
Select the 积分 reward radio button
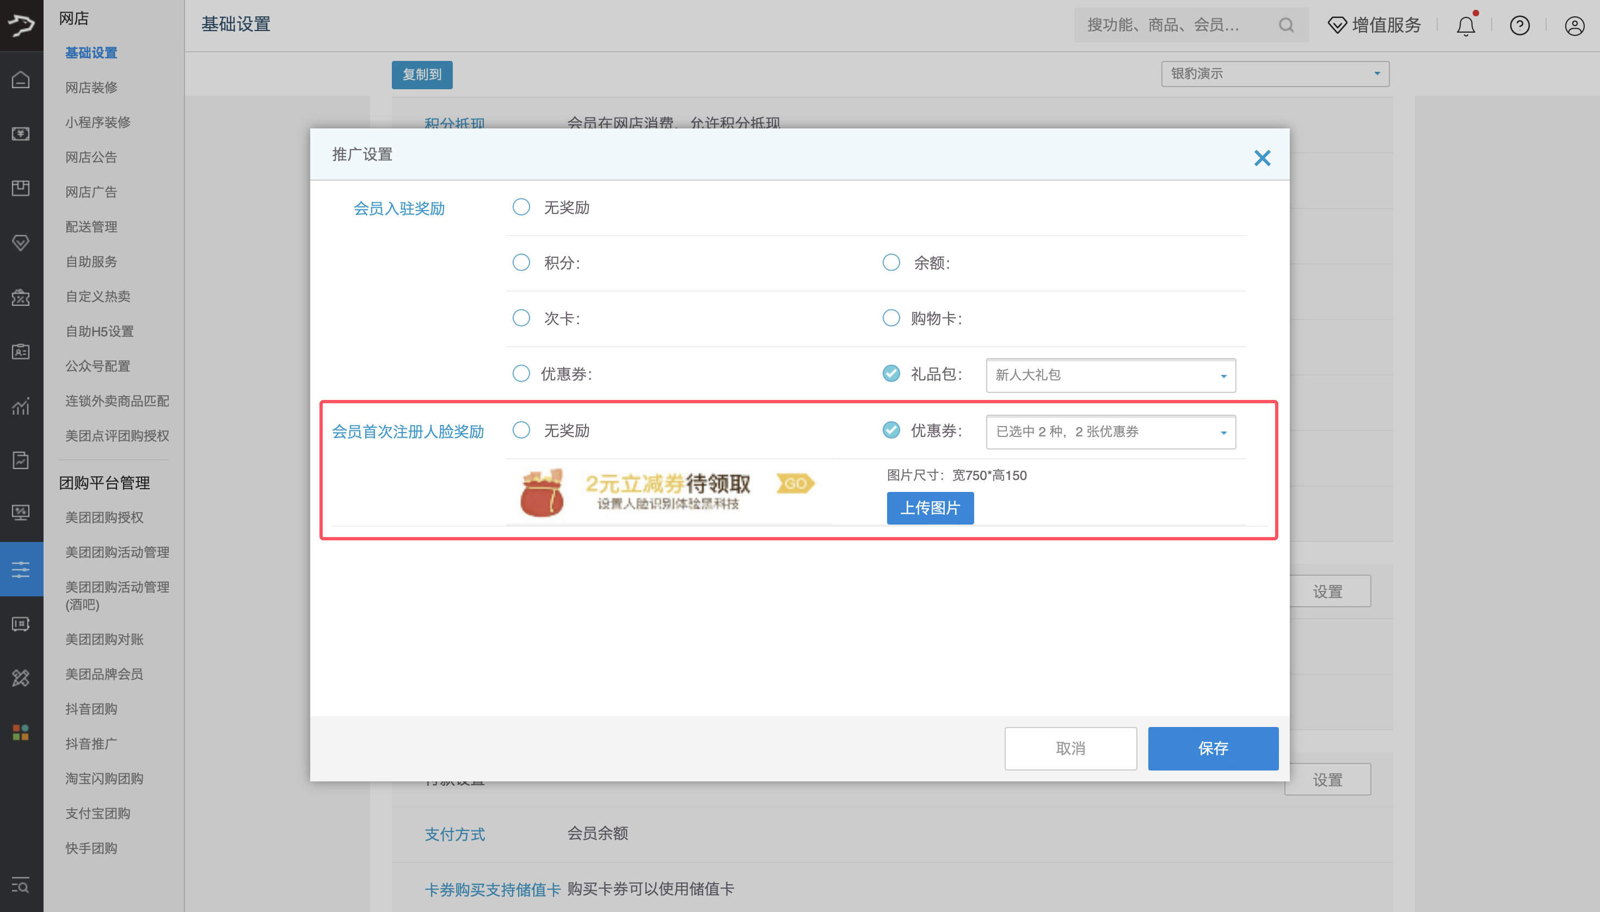(x=521, y=262)
